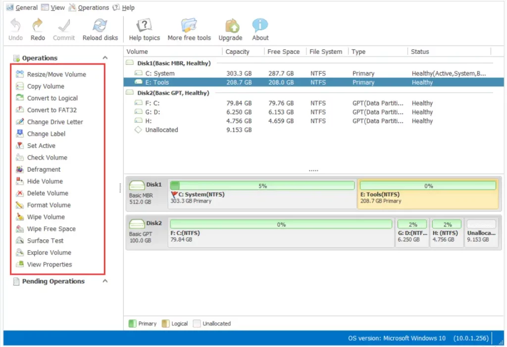The height and width of the screenshot is (347, 507).
Task: Click the More free tools icon
Action: click(189, 26)
